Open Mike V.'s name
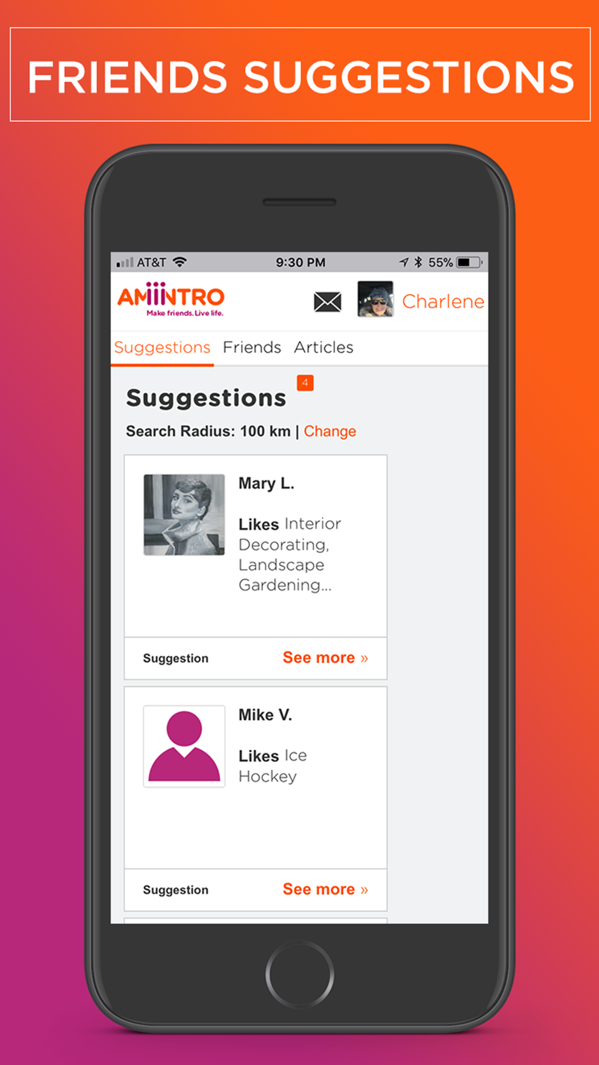The height and width of the screenshot is (1065, 599). (x=265, y=715)
